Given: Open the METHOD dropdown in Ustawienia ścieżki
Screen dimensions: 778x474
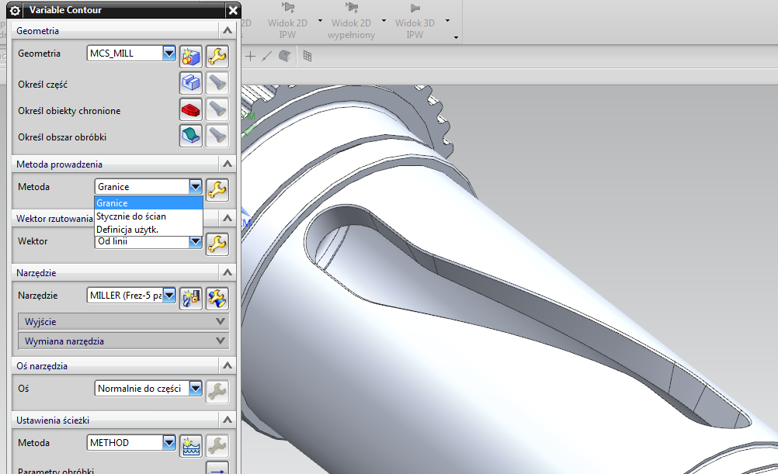Looking at the screenshot, I should (169, 442).
